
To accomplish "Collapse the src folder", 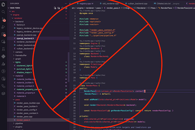I will pos(10,11).
